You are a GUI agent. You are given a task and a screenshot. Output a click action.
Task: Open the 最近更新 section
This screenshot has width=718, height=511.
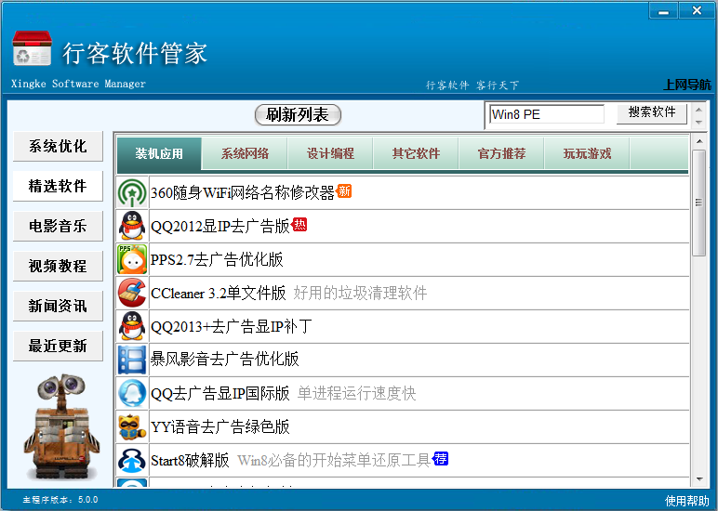coord(58,347)
